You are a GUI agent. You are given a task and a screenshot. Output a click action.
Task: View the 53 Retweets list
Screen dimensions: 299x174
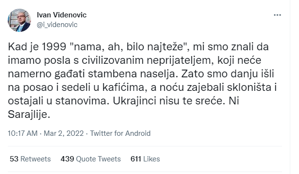[x=30, y=159]
